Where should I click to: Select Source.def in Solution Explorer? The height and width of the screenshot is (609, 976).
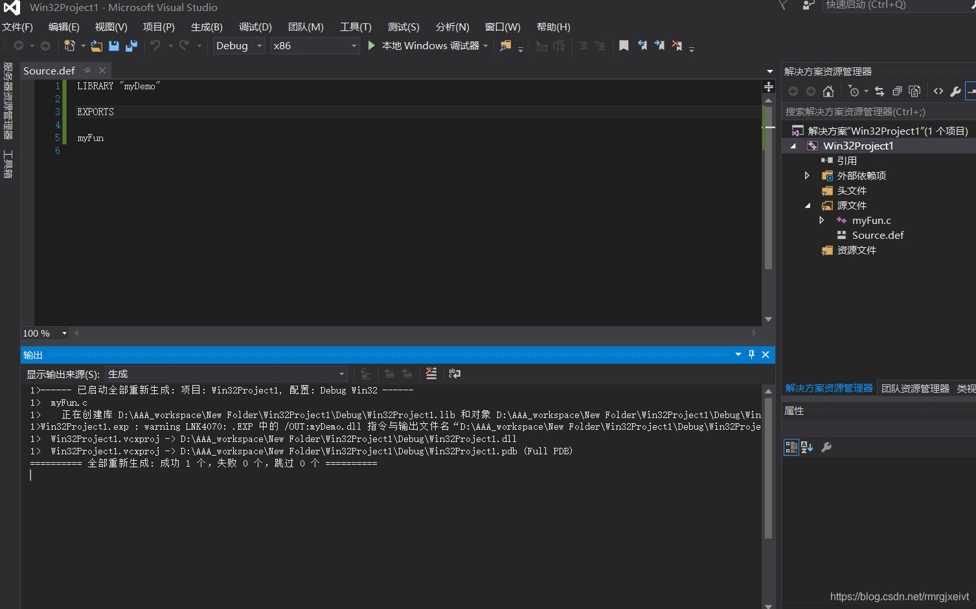pos(878,236)
